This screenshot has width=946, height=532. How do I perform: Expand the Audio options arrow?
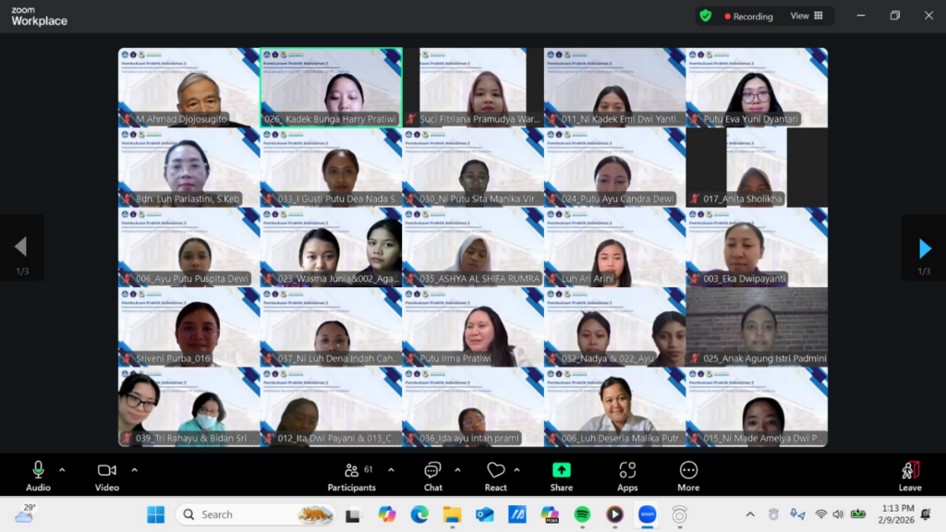(x=62, y=469)
